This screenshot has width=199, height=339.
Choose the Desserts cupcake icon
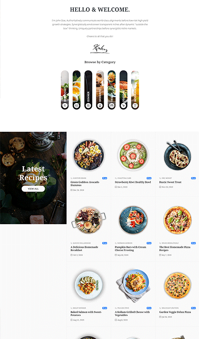pyautogui.click(x=100, y=106)
